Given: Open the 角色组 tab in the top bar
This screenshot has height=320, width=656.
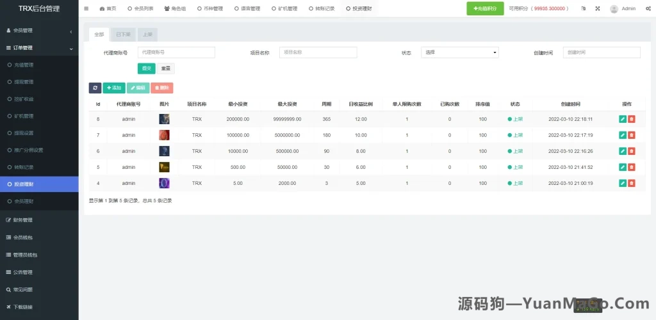Looking at the screenshot, I should coord(175,8).
